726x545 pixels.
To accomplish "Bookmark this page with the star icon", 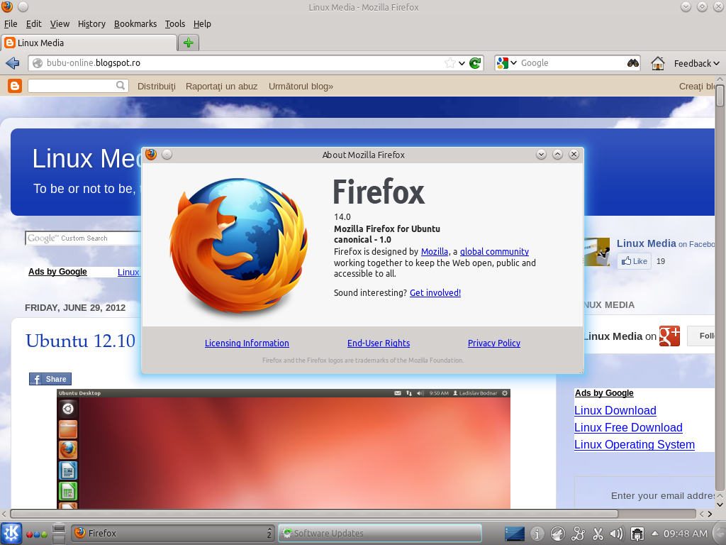I will 449,63.
